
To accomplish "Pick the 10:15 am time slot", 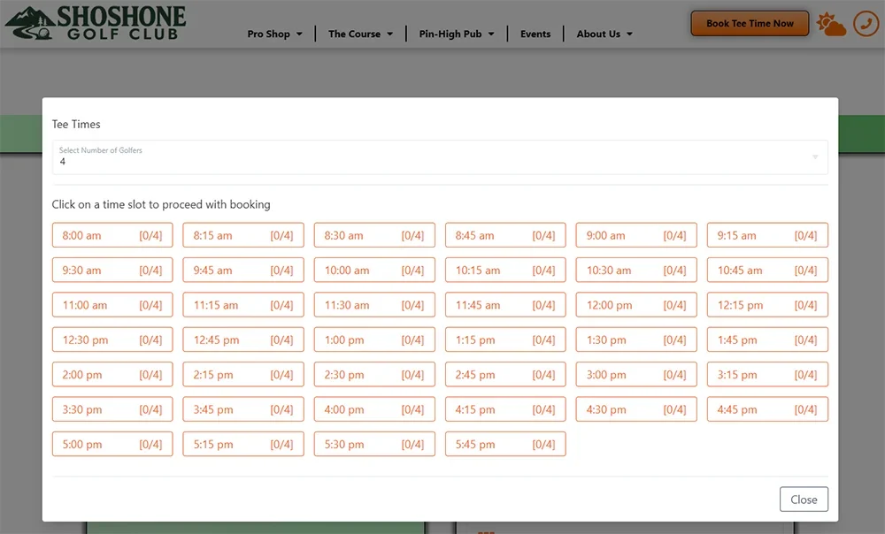I will click(x=505, y=271).
